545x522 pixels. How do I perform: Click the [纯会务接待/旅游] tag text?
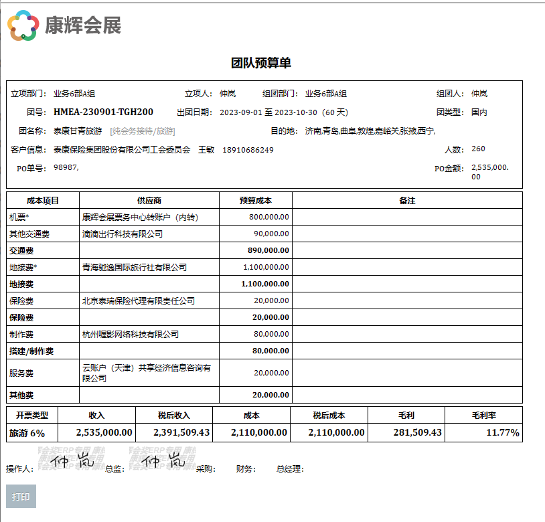[142, 131]
